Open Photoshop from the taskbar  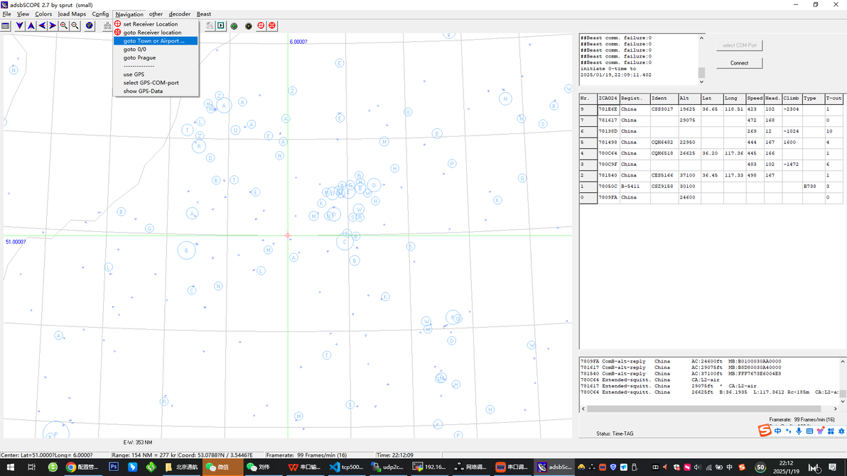tap(114, 467)
